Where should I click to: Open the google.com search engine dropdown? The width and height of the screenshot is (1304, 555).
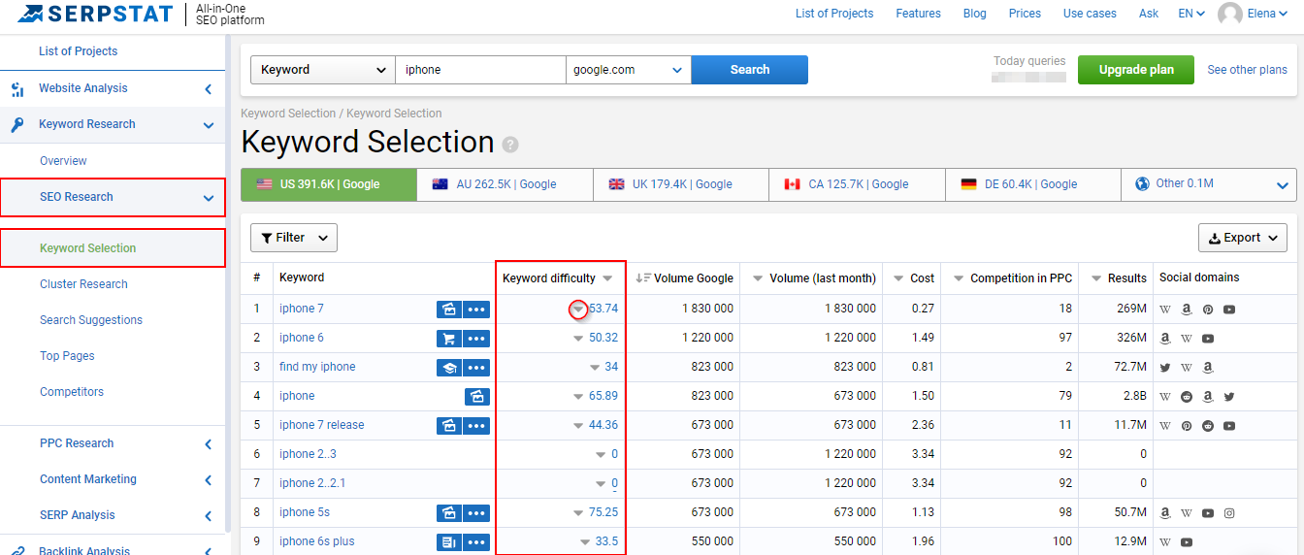pos(629,70)
